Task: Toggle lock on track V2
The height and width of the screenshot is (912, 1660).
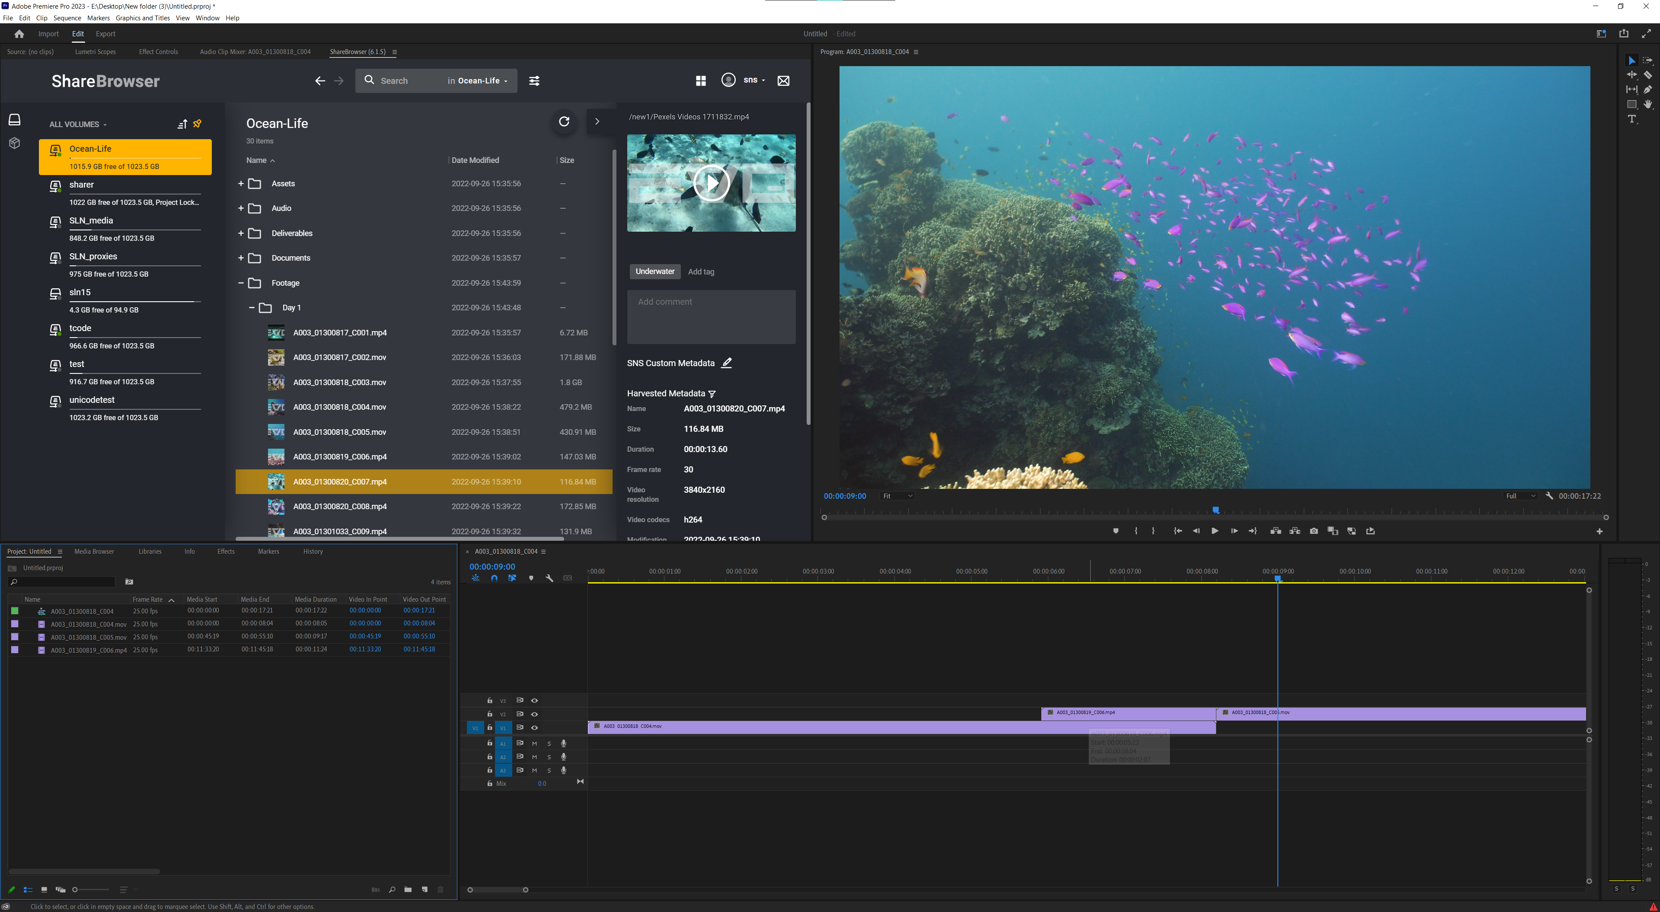Action: tap(490, 714)
